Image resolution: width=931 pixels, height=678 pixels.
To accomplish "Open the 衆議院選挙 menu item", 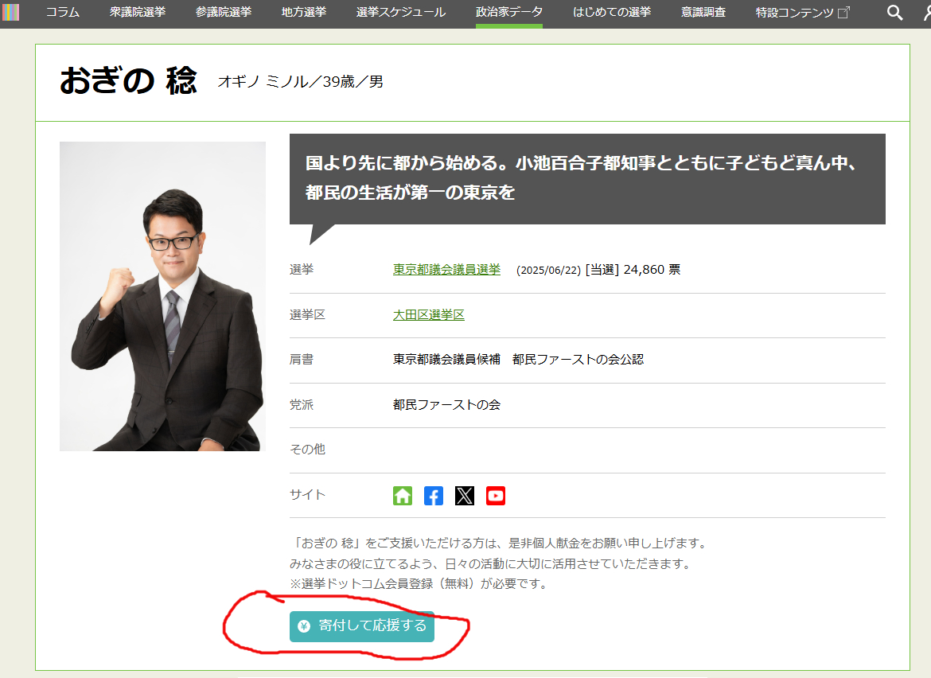I will [138, 12].
